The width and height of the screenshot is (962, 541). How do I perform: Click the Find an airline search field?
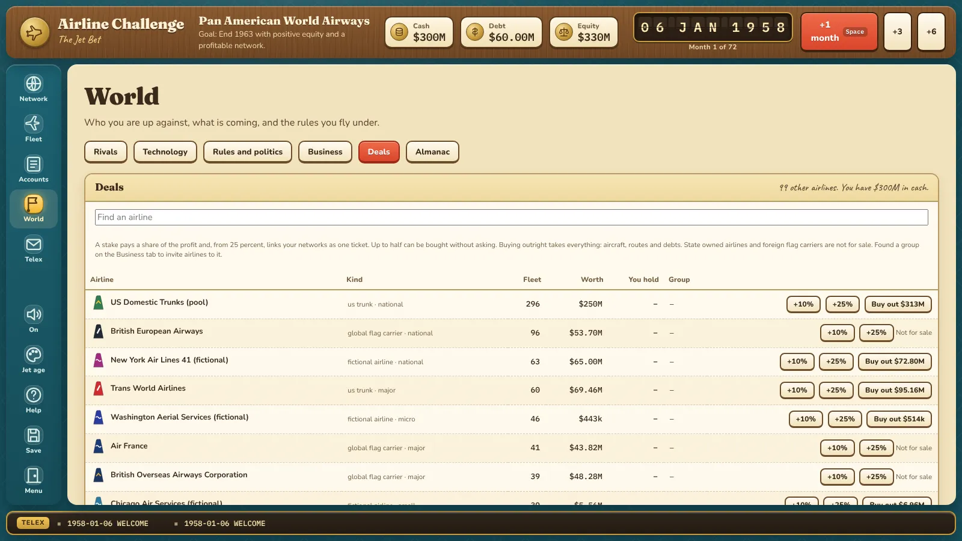pos(512,217)
